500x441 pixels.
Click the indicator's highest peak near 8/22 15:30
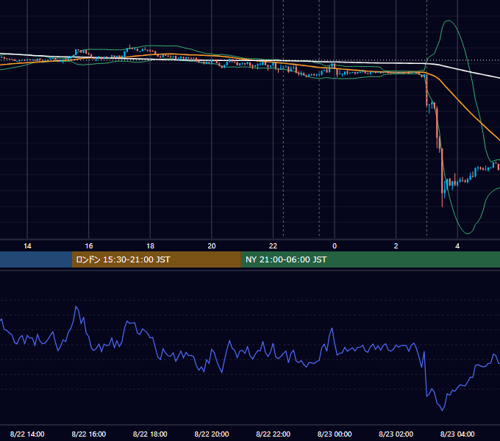click(x=76, y=306)
